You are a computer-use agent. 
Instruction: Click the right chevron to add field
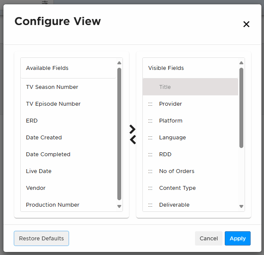click(132, 129)
